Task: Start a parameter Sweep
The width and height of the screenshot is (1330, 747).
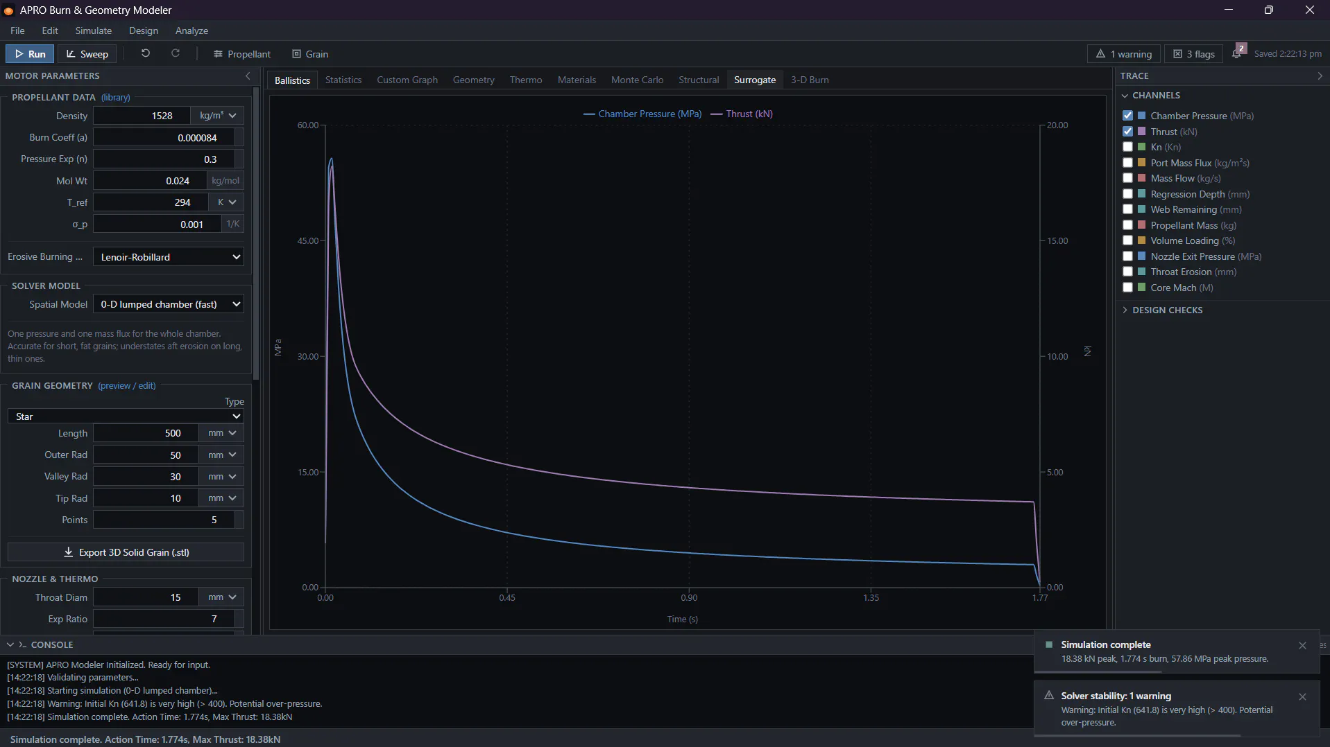Action: (x=87, y=54)
